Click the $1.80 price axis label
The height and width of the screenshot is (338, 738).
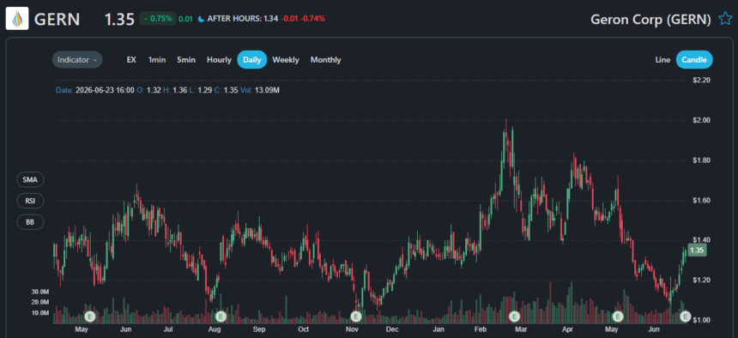[x=702, y=160]
